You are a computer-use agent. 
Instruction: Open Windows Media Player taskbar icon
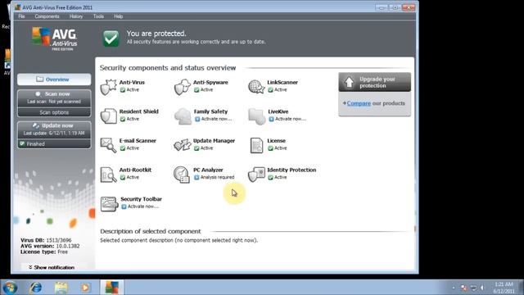pyautogui.click(x=85, y=288)
